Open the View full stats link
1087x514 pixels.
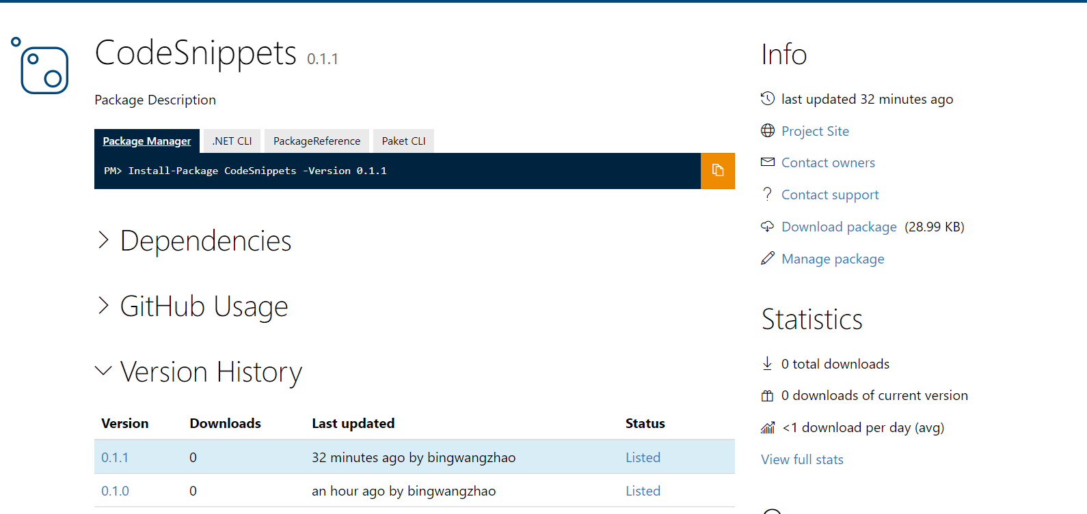(x=802, y=459)
